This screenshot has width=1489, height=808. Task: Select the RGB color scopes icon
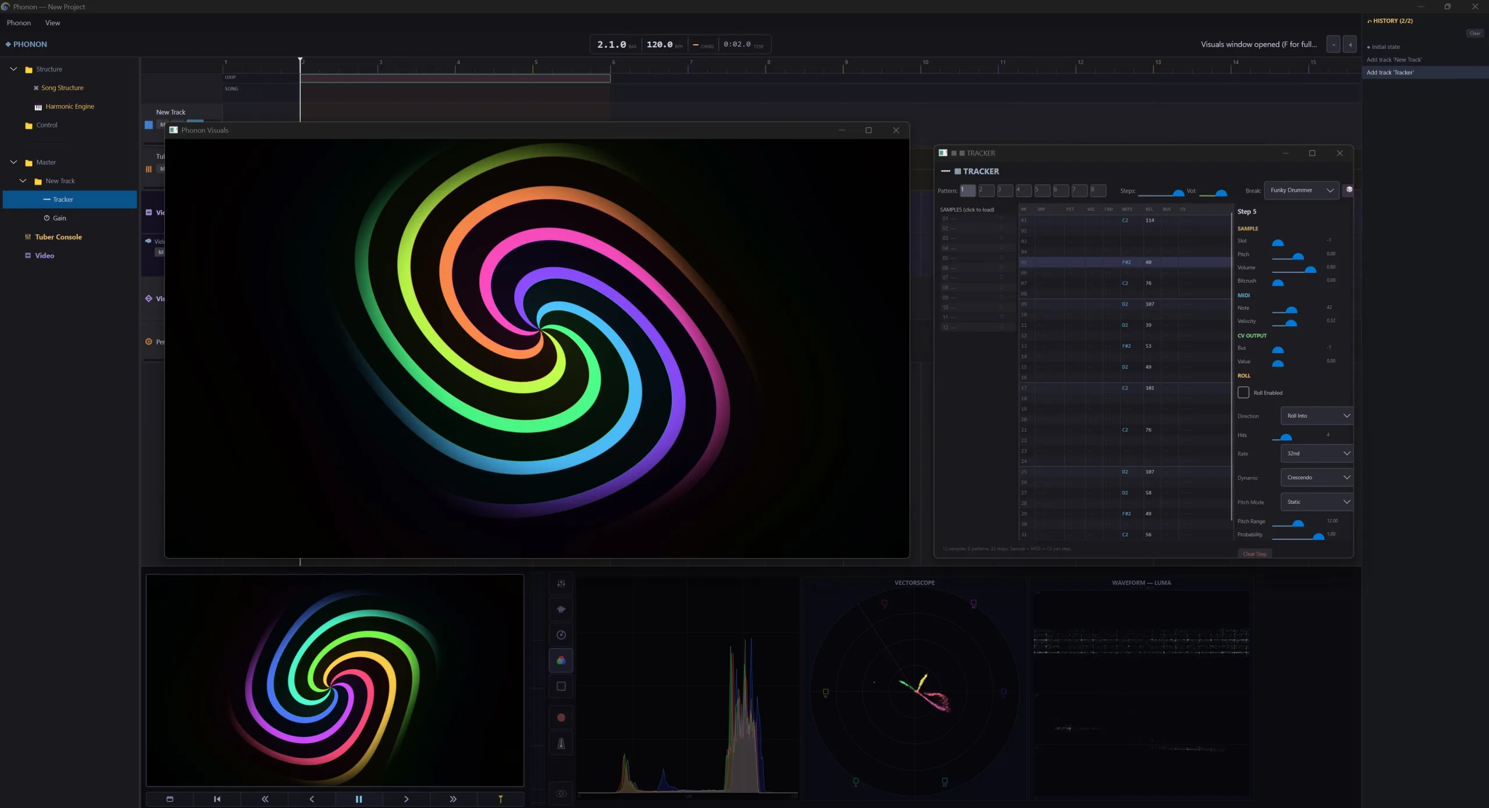[561, 660]
